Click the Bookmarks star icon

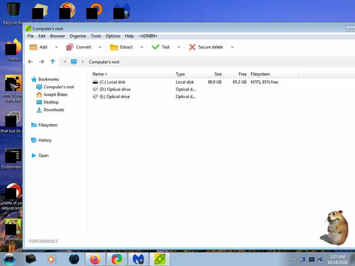click(34, 79)
